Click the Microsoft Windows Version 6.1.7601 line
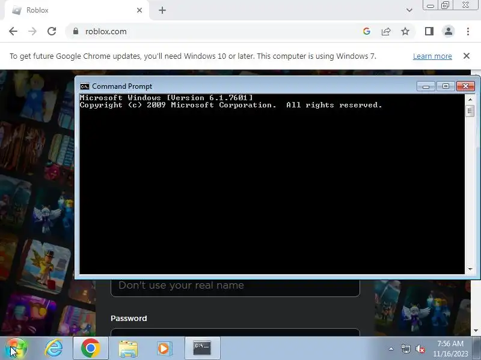 click(167, 98)
